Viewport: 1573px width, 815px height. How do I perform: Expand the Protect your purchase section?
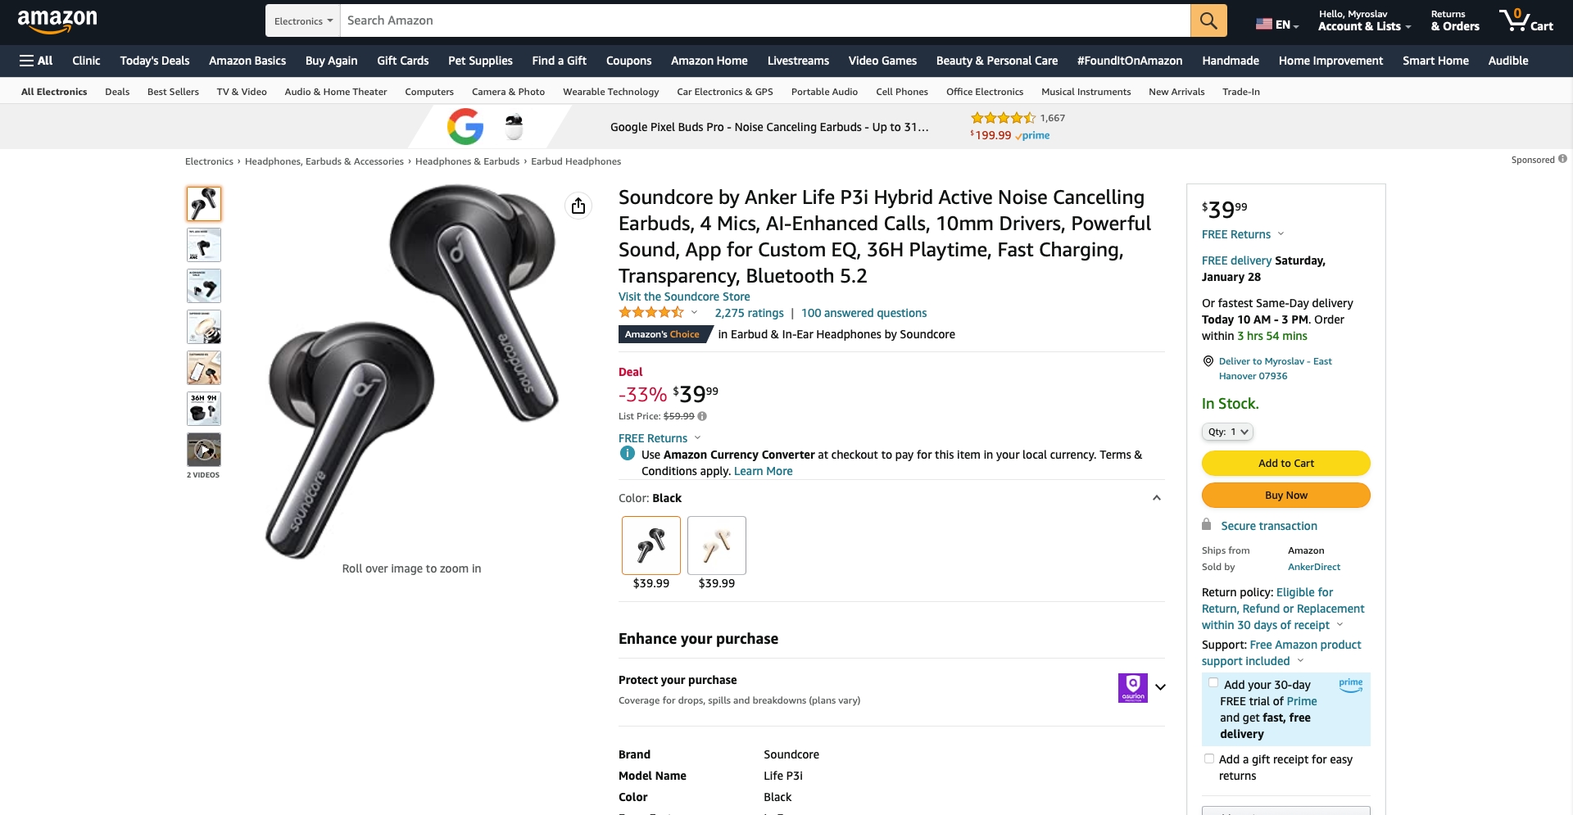1160,687
